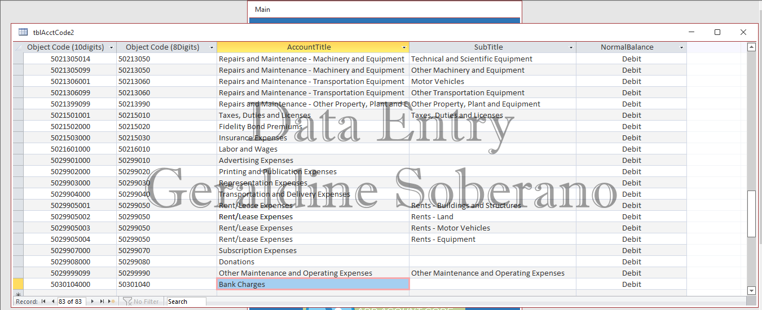Click Technical and Scientific Equipment cell
762x310 pixels.
click(492, 59)
